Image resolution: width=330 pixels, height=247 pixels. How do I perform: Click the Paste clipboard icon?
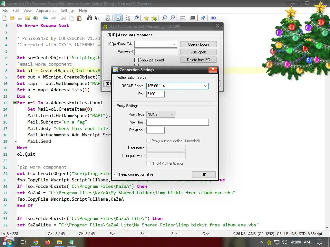(x=79, y=18)
